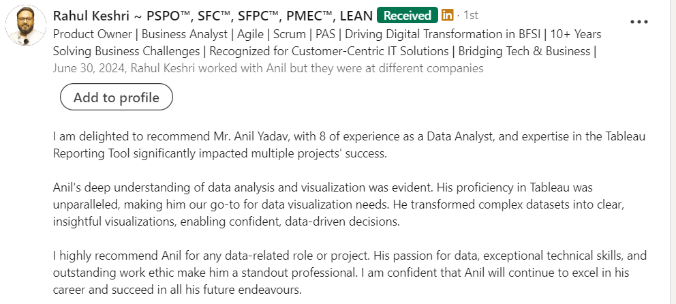Click the June 30, 2024 relationship line
Screen dimensions: 676x304
coord(268,68)
